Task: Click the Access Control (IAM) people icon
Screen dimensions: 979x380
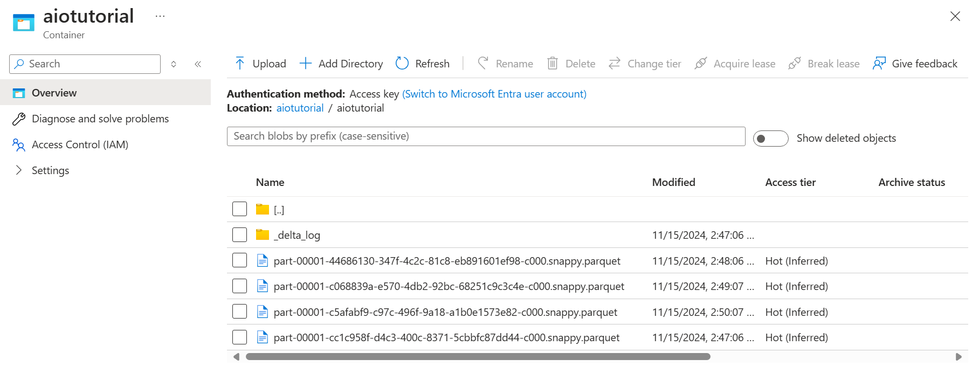Action: 19,145
